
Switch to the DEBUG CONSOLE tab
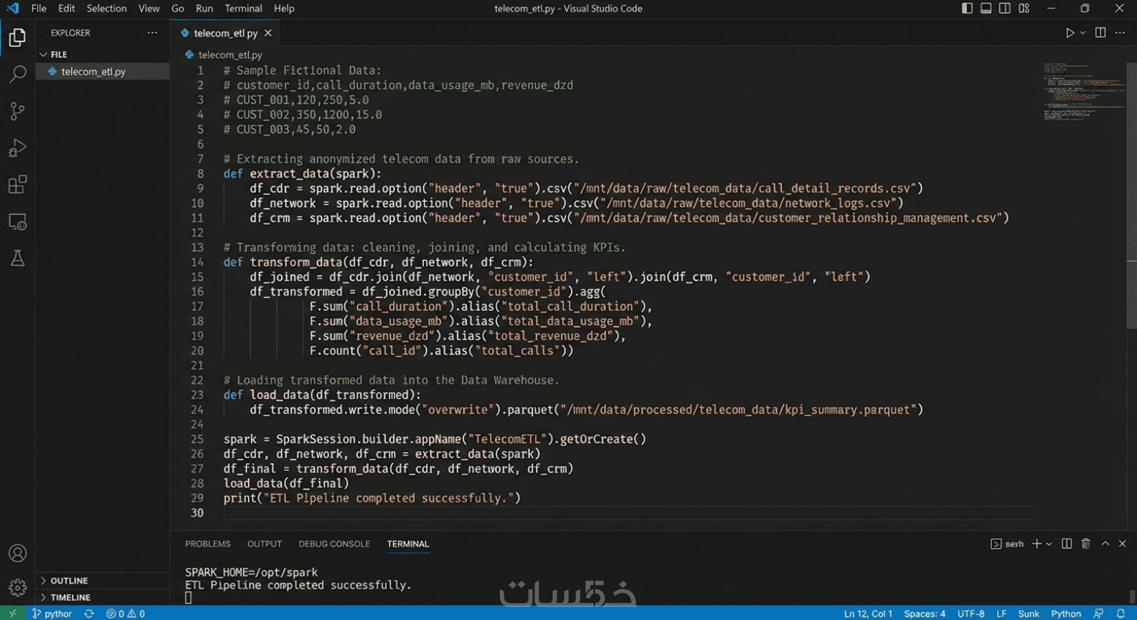(x=334, y=544)
